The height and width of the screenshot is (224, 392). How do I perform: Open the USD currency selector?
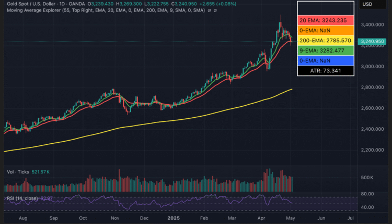coord(367,4)
